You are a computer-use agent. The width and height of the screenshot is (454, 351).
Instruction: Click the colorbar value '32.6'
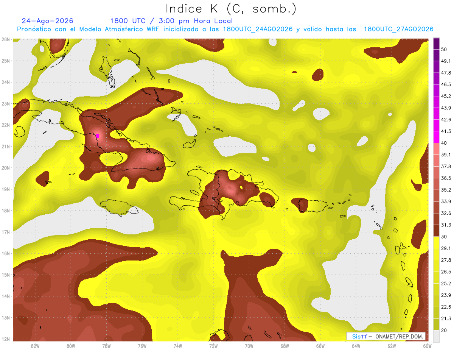pos(446,213)
